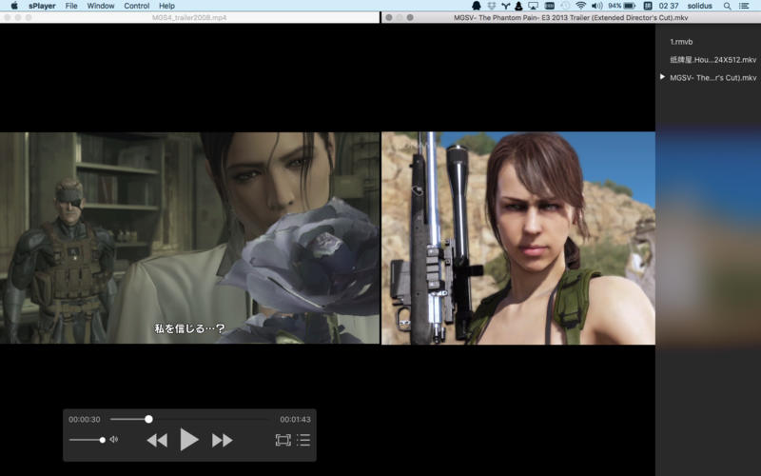Toggle fullscreen with the fullscreen icon
The image size is (761, 476).
[x=283, y=440]
